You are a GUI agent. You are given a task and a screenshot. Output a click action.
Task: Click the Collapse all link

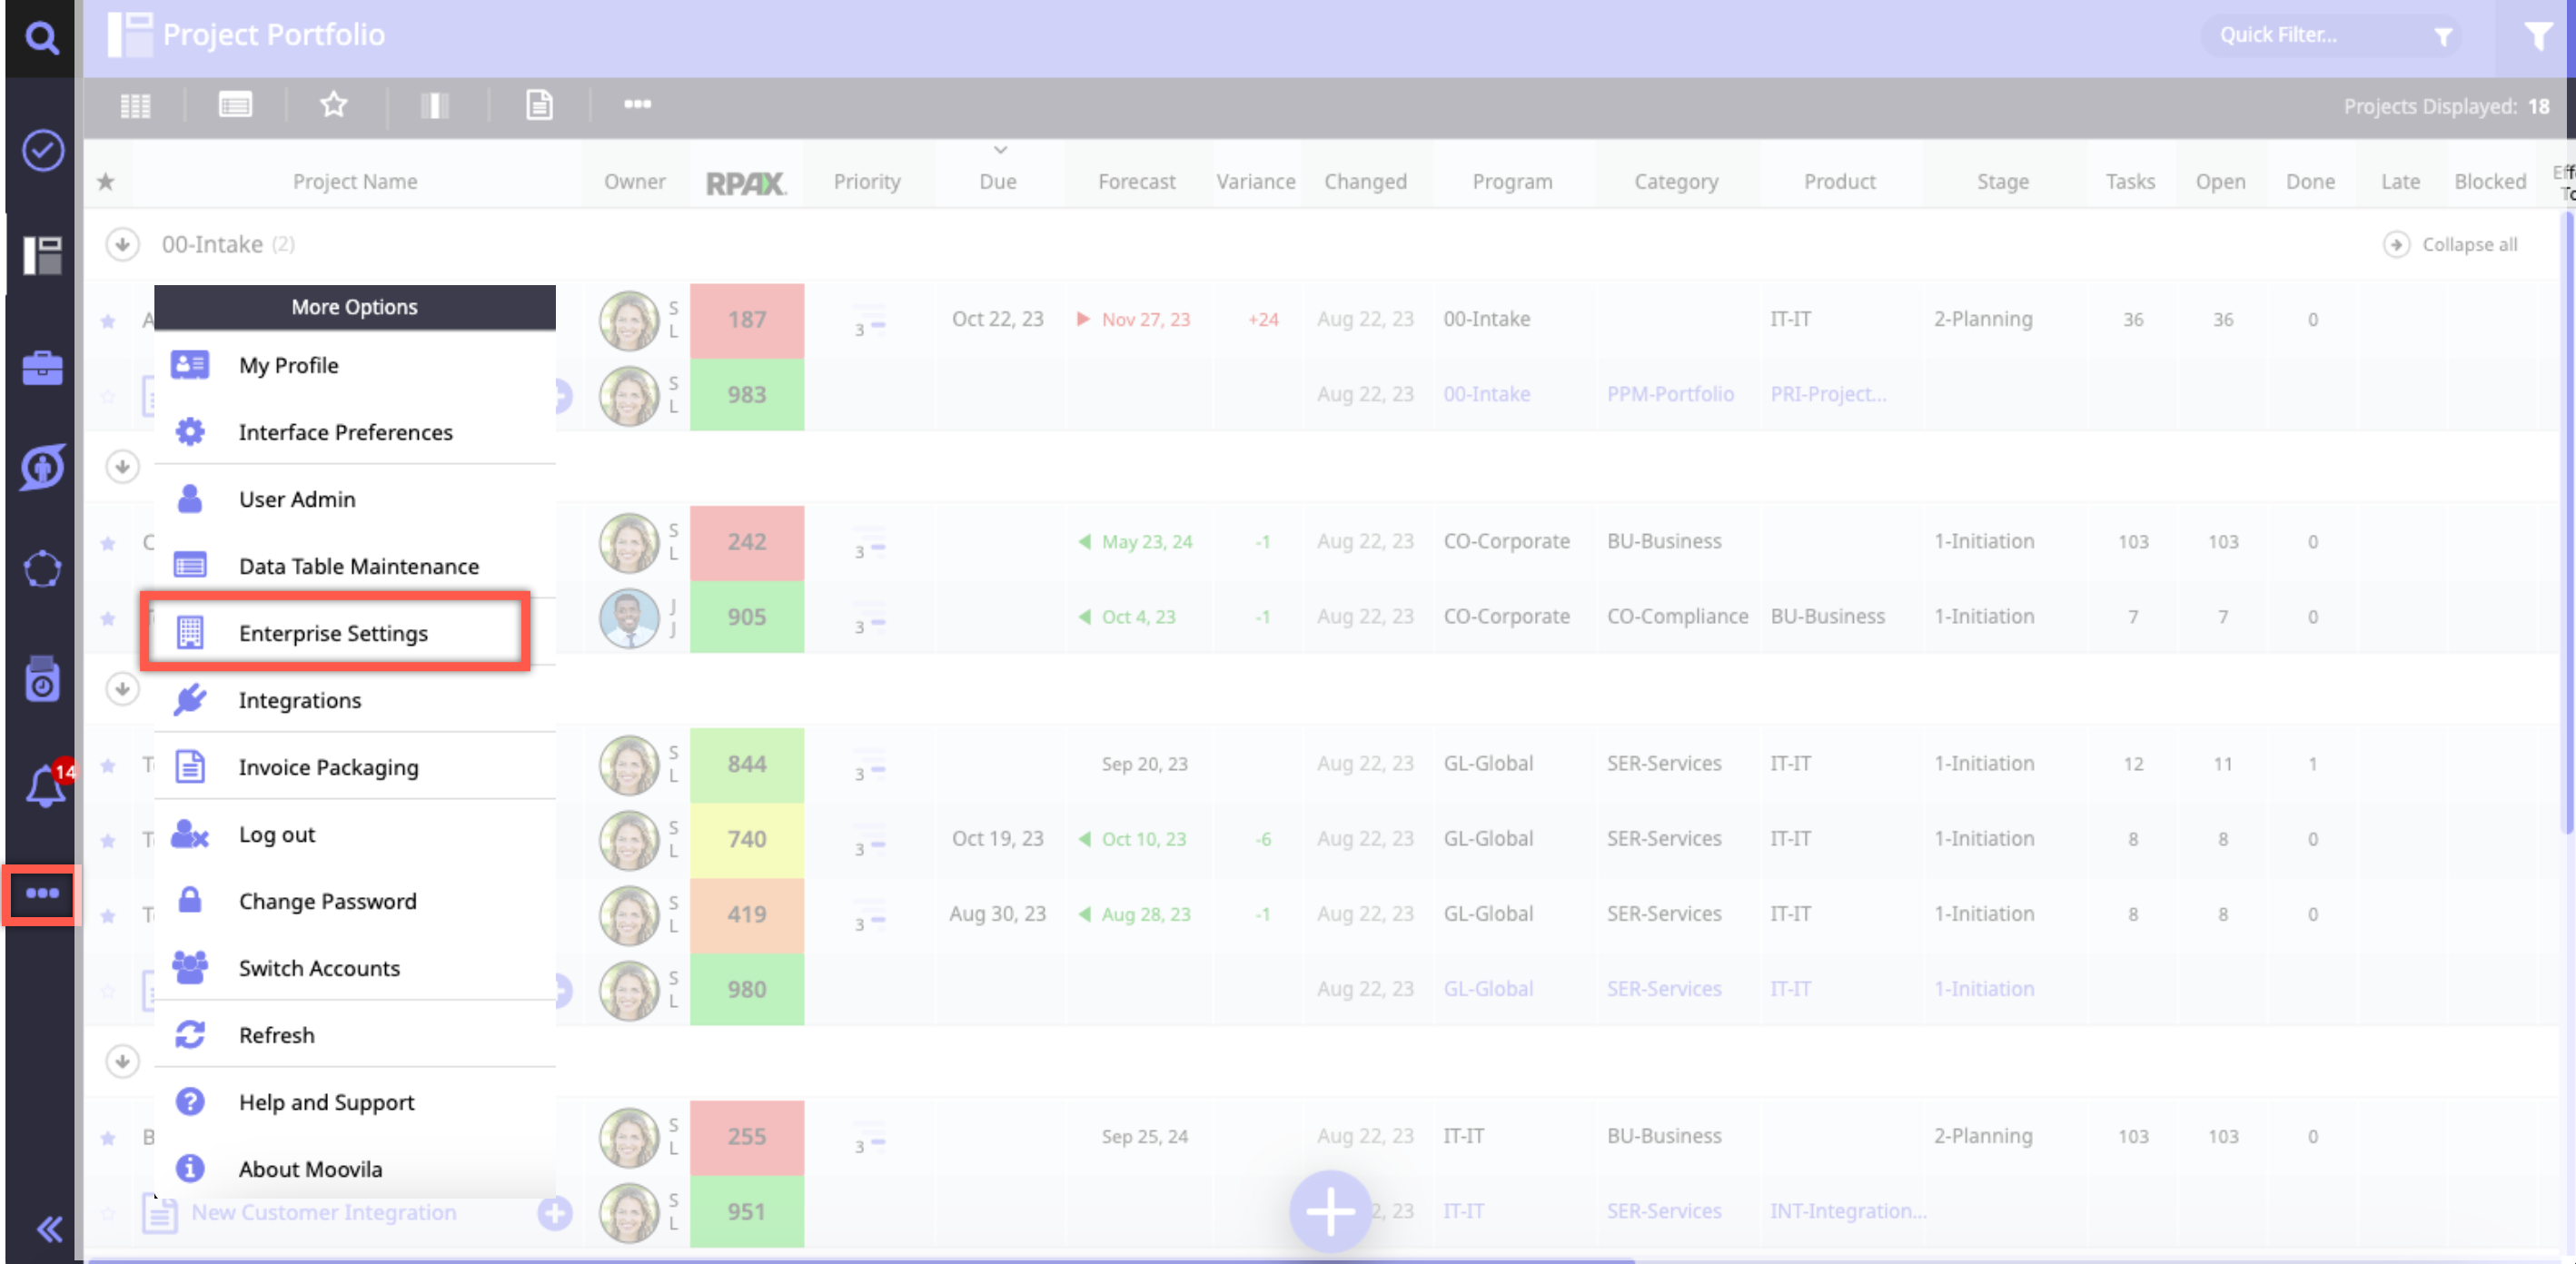click(x=2468, y=245)
